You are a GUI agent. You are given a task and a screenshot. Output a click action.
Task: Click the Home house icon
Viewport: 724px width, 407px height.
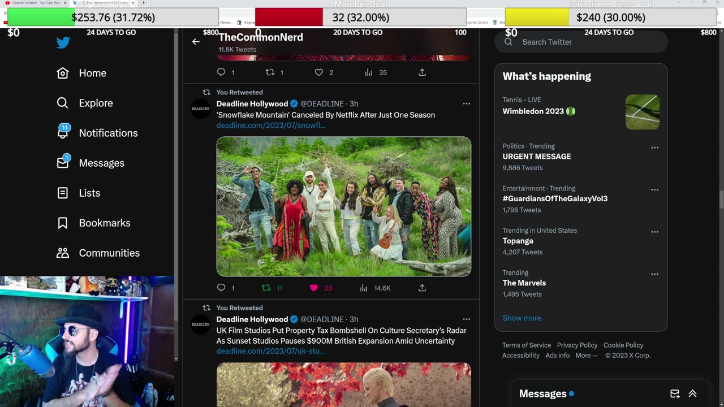point(63,73)
